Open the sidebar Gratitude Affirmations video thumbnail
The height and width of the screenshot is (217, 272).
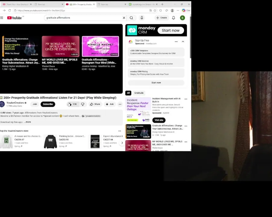138,131
